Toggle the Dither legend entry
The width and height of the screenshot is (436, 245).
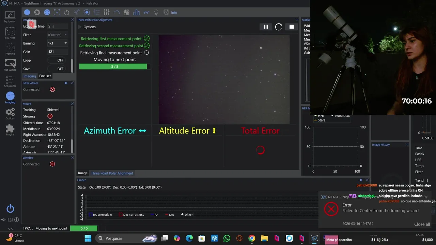point(187,215)
